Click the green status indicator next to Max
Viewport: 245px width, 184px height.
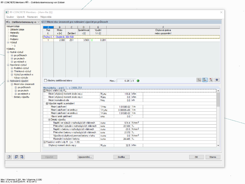click(138, 81)
